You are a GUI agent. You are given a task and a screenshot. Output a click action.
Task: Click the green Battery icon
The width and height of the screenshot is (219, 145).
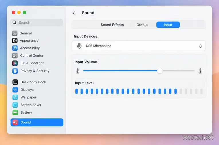[15, 112]
